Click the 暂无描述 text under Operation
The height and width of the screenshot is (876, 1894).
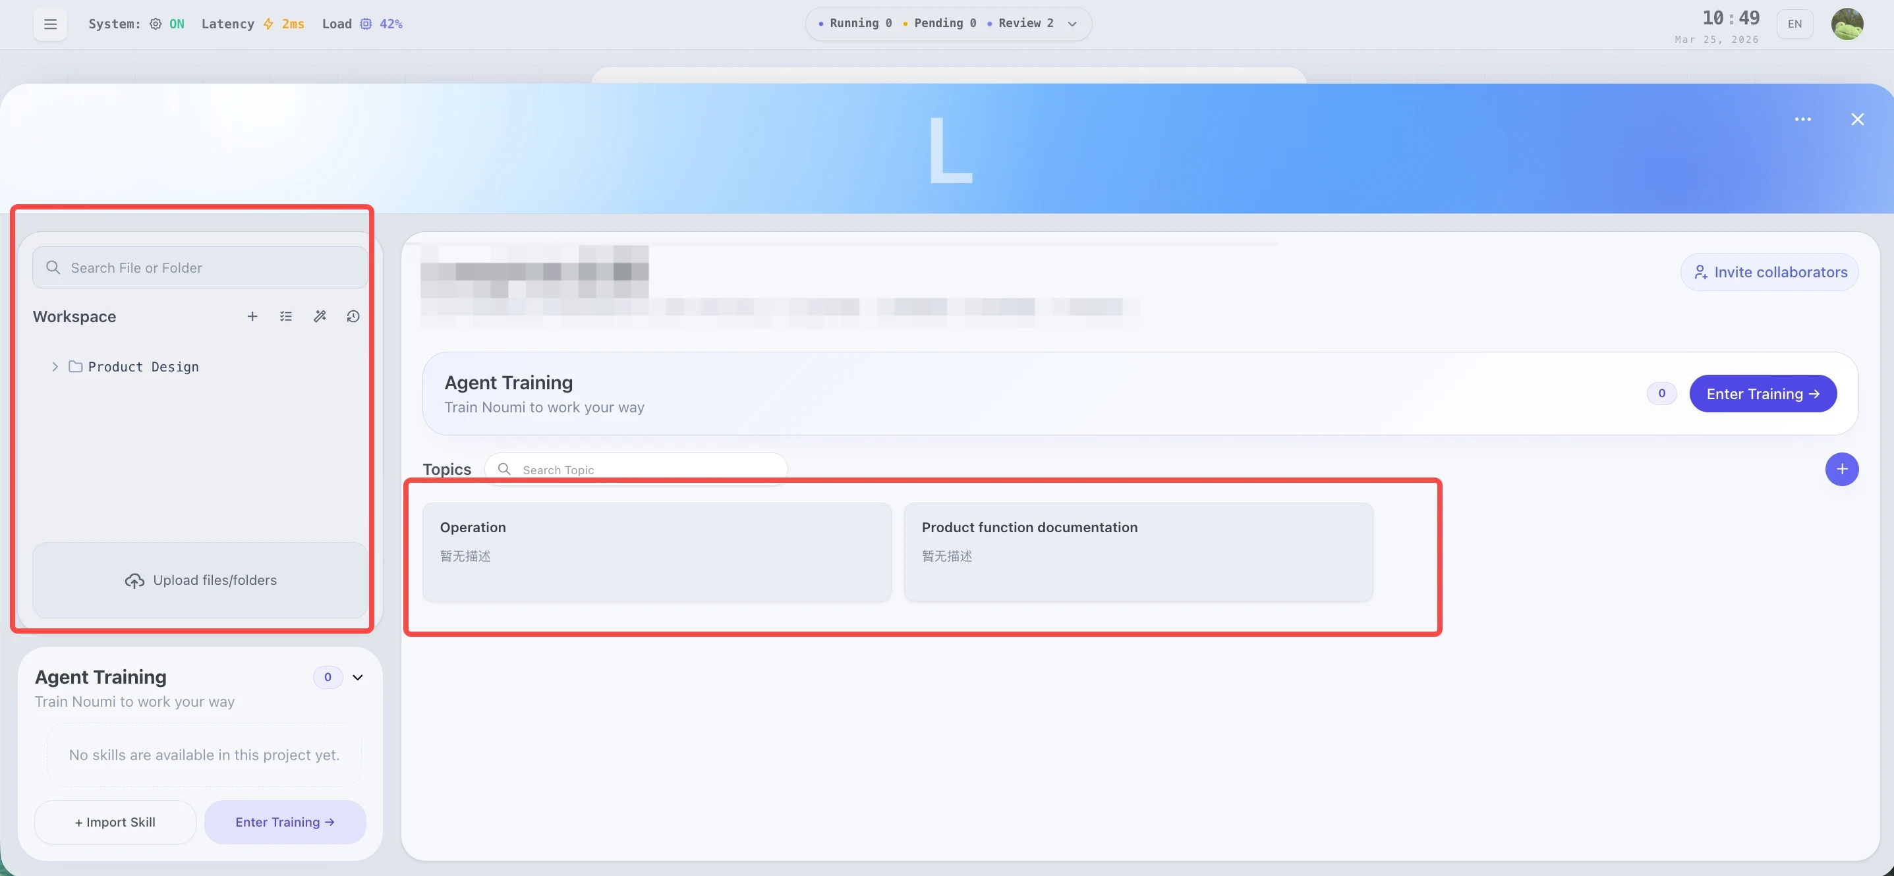[465, 556]
